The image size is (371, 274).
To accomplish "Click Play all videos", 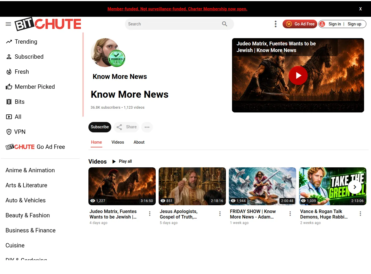I will (x=122, y=161).
